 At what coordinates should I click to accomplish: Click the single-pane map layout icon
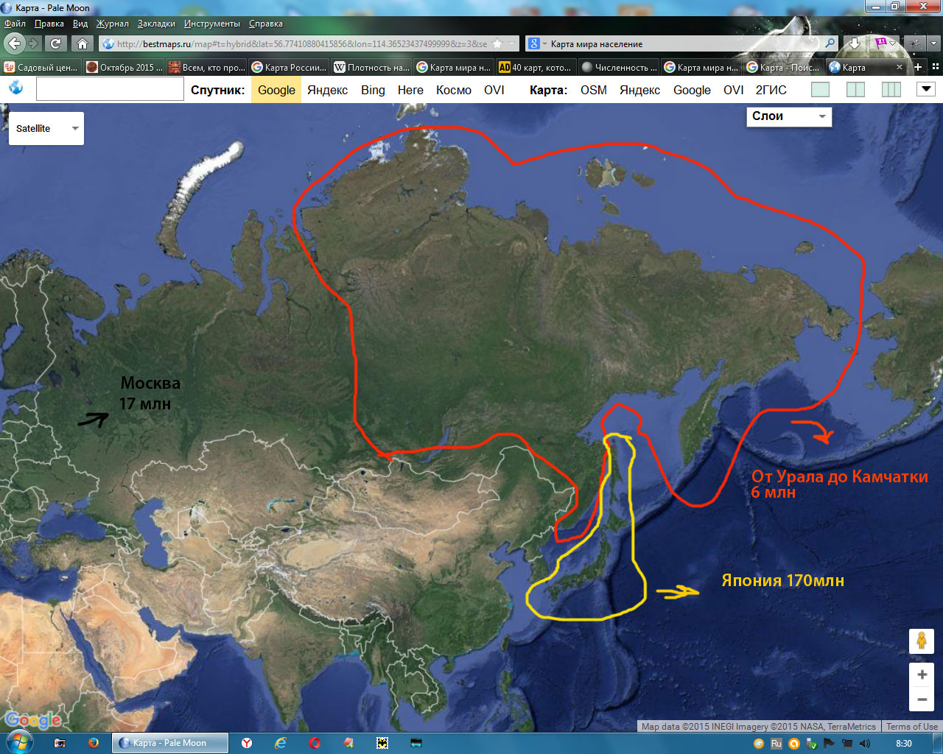coord(820,90)
